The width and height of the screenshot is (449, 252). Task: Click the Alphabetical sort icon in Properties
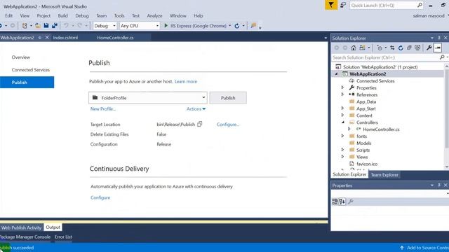tap(342, 202)
